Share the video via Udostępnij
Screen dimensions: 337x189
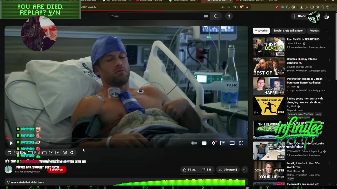coord(227,170)
